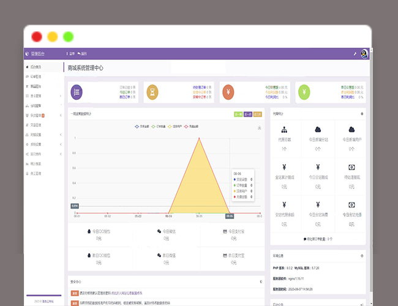Click the green 近一周 range button
This screenshot has height=306, width=398.
(238, 114)
